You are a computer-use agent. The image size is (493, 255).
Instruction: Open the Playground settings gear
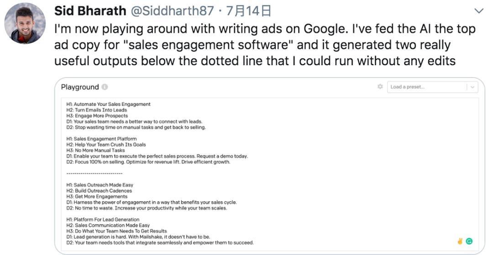[x=380, y=87]
